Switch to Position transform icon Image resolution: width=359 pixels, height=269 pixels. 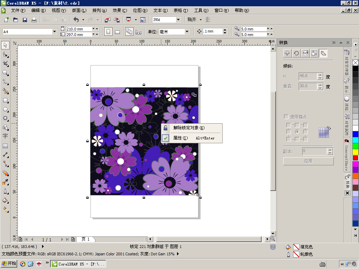[287, 53]
